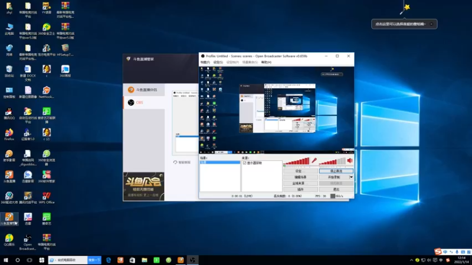Select the QQ音乐 desktop icon

point(9,240)
